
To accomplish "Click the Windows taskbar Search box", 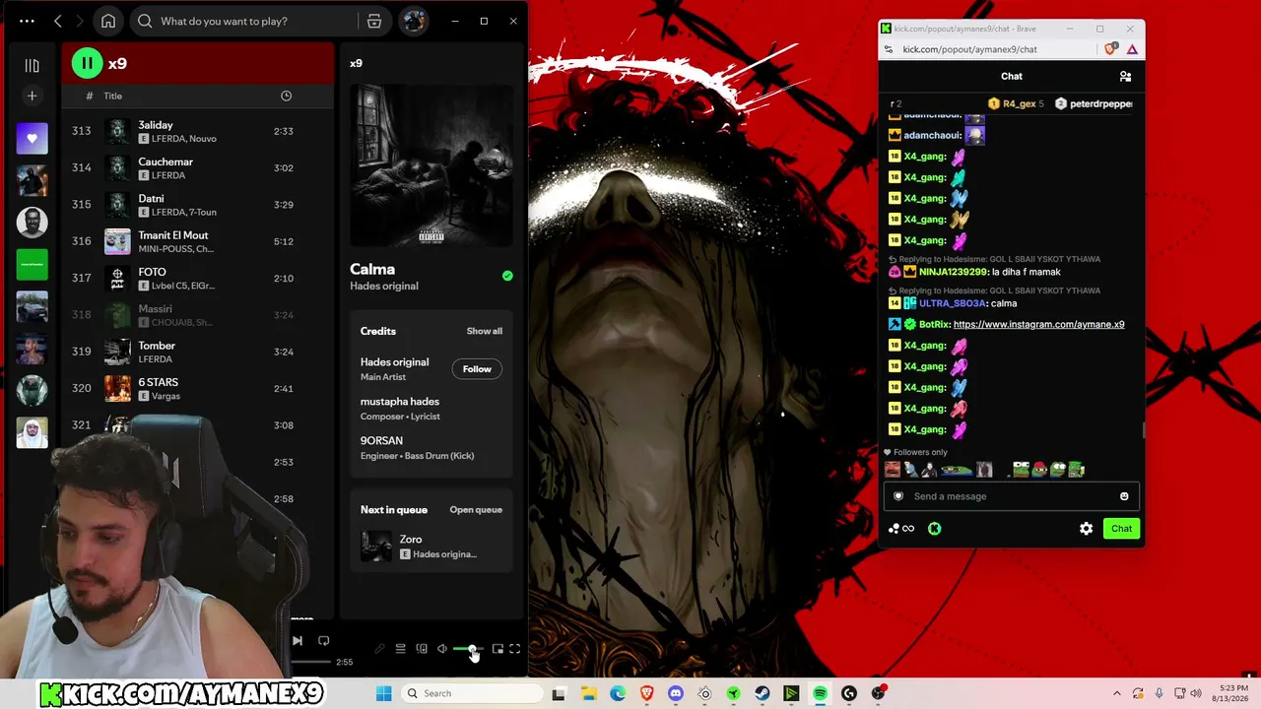I will coord(473,693).
